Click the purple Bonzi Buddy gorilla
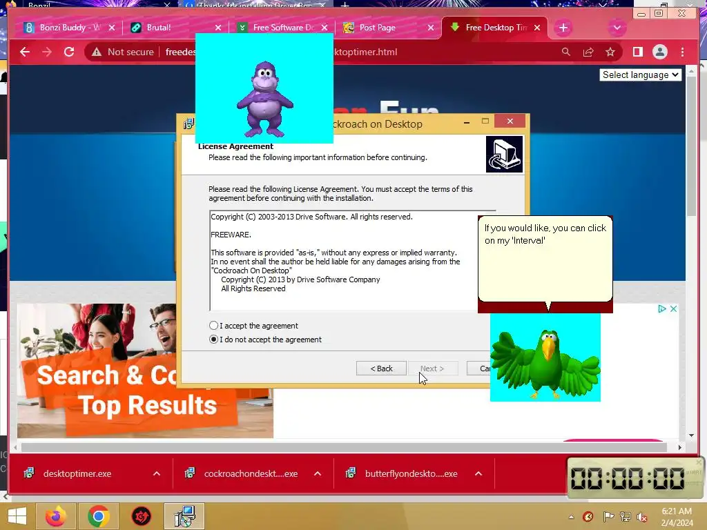 tap(265, 99)
